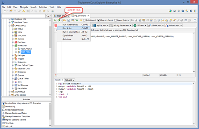Open the Sybase test tab
This screenshot has width=199, height=129.
(x=156, y=26)
